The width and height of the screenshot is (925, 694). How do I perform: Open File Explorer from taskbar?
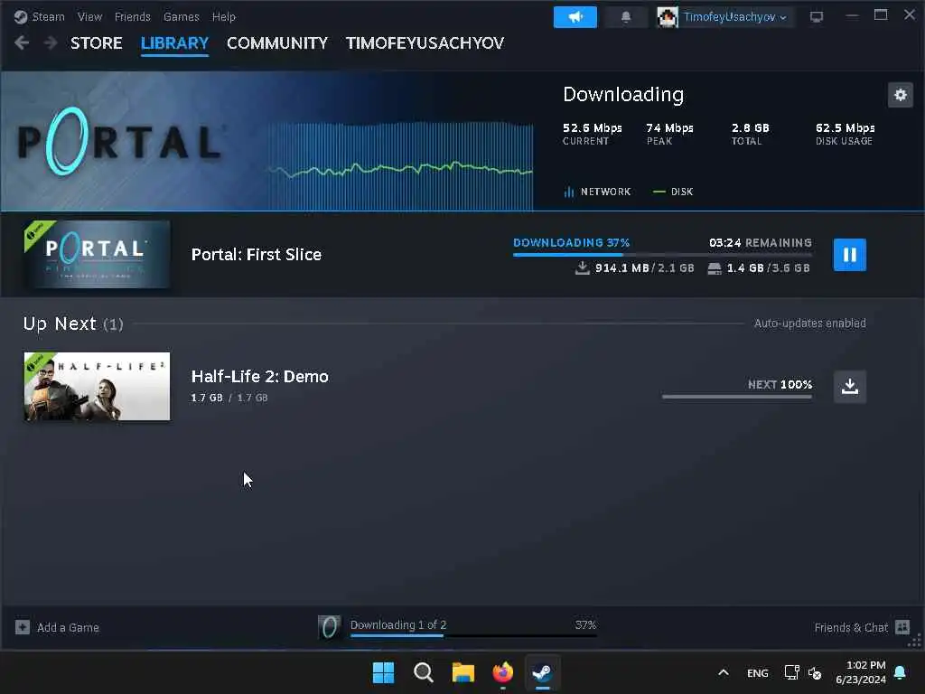[x=463, y=672]
